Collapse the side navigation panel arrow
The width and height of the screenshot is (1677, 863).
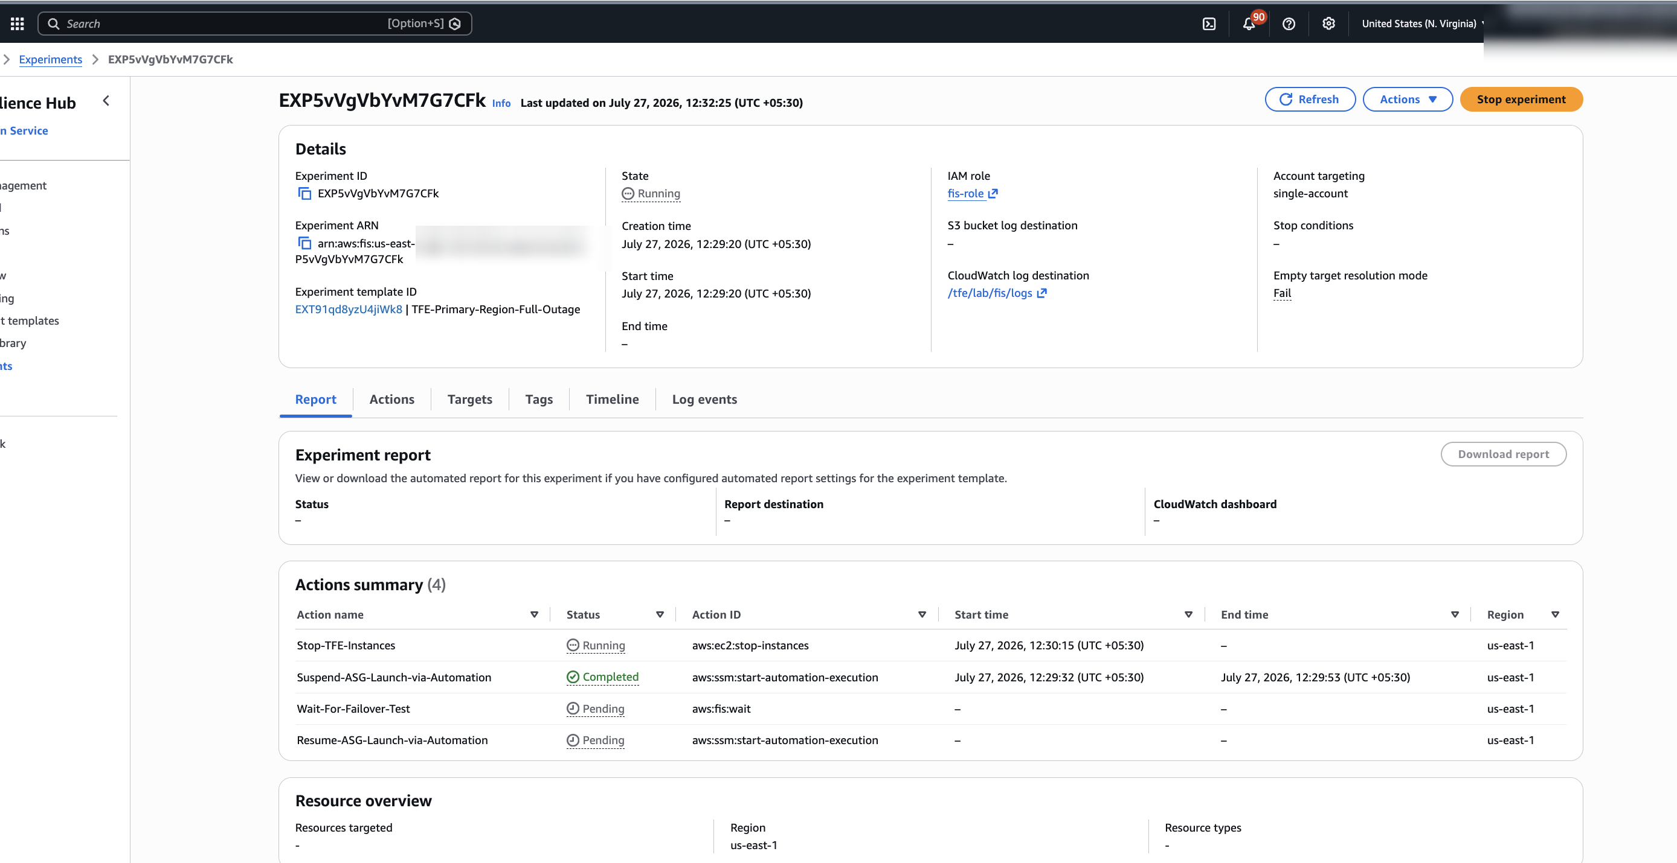[106, 101]
